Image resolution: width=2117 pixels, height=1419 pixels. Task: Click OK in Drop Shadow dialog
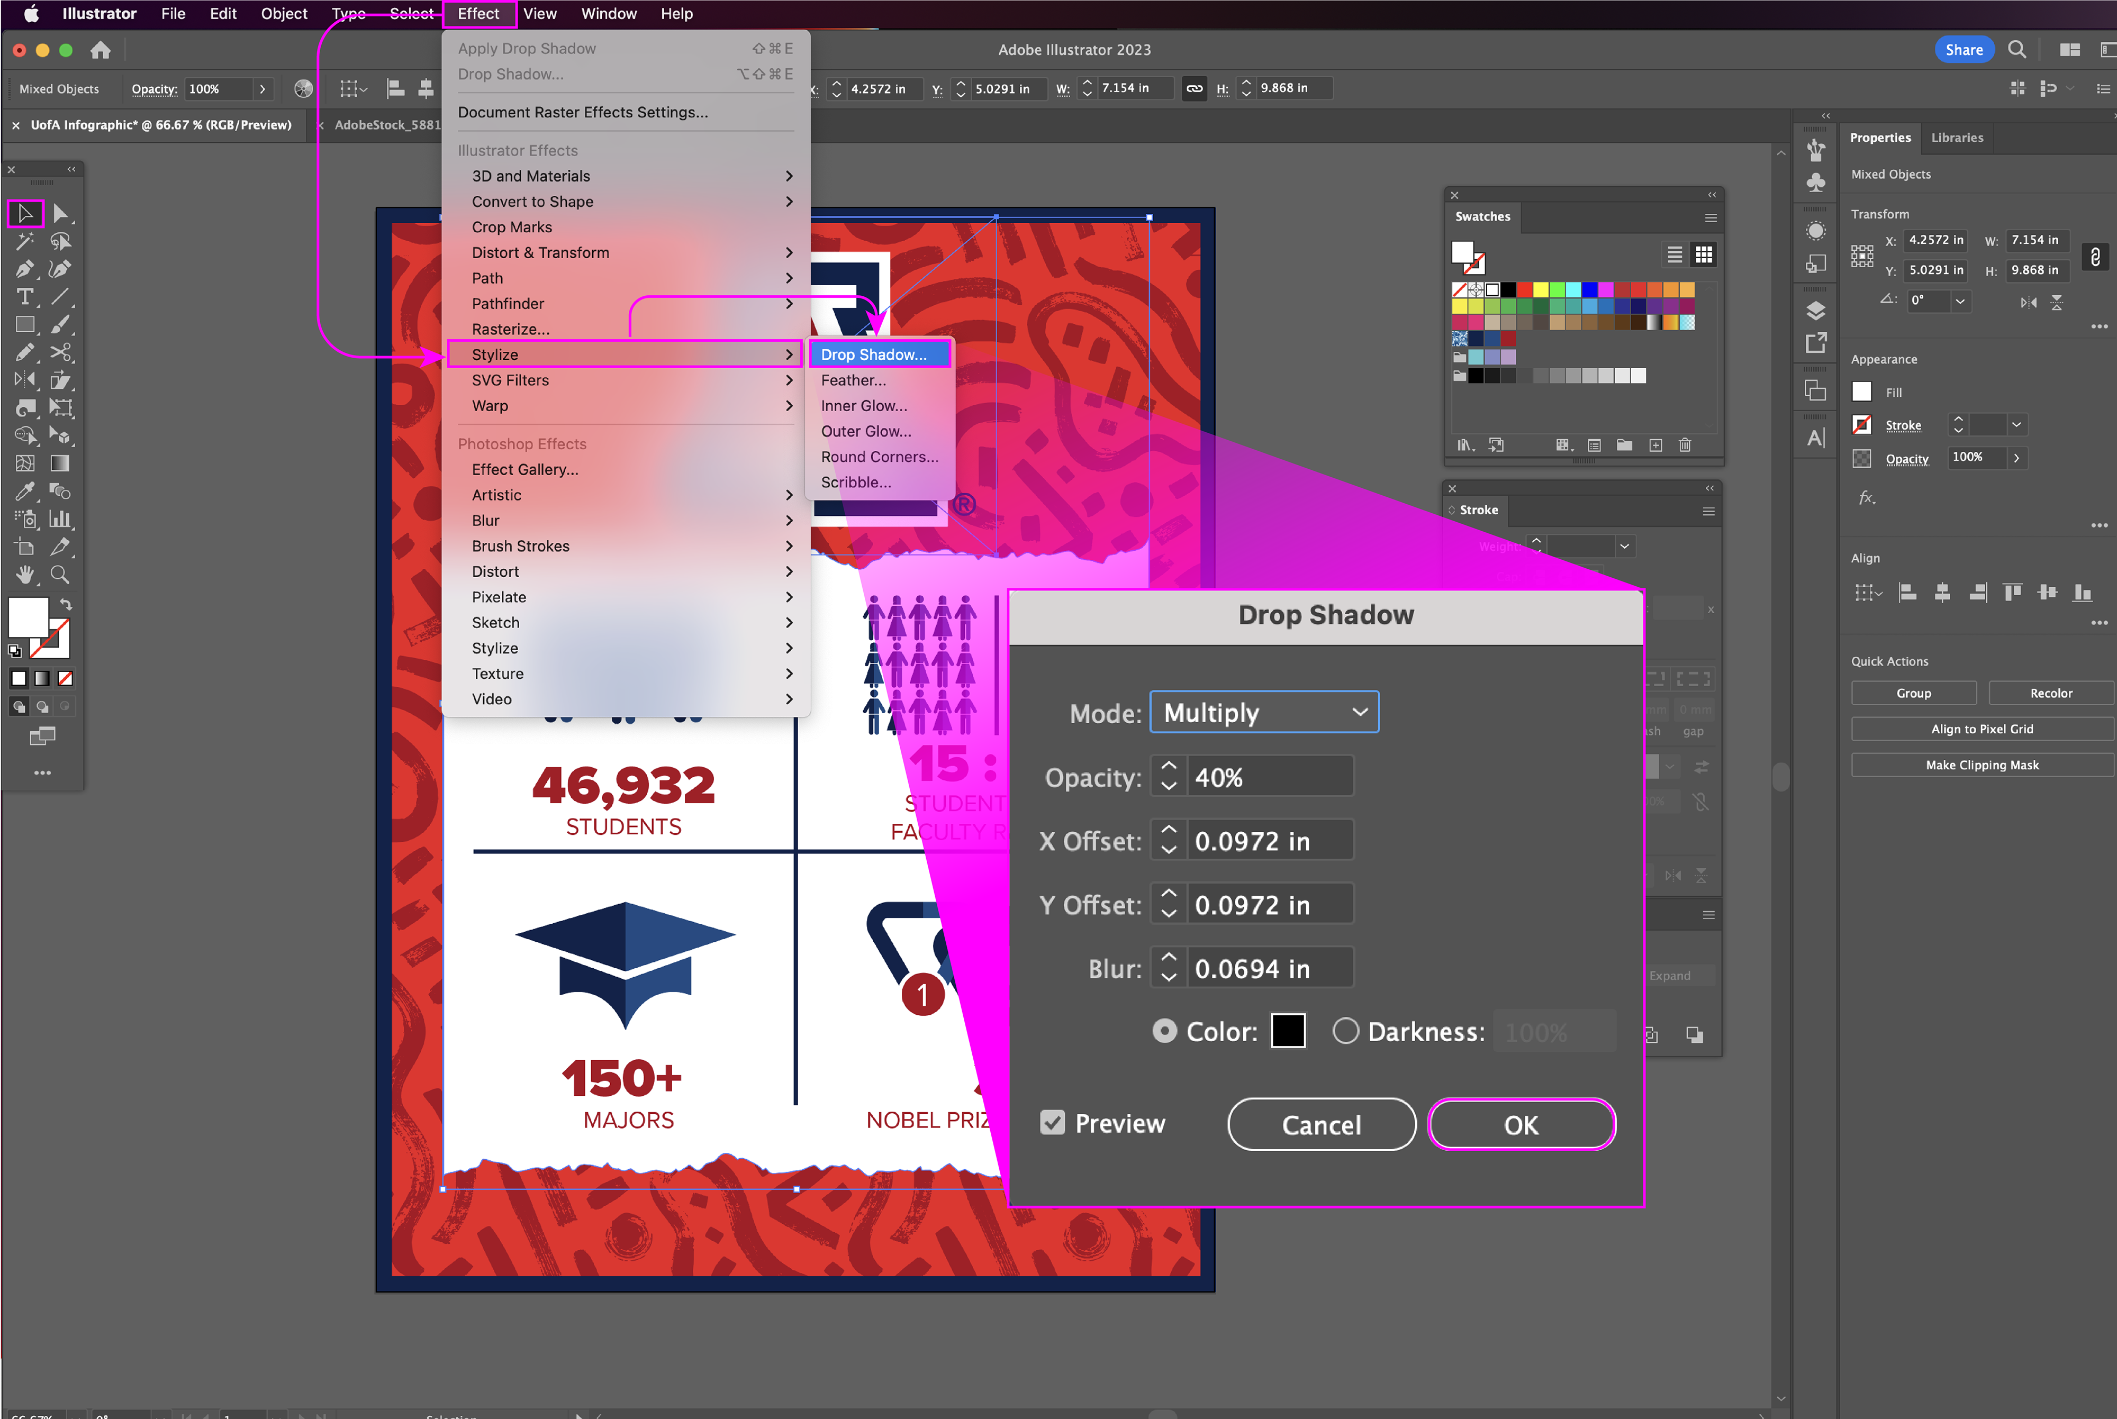1521,1125
